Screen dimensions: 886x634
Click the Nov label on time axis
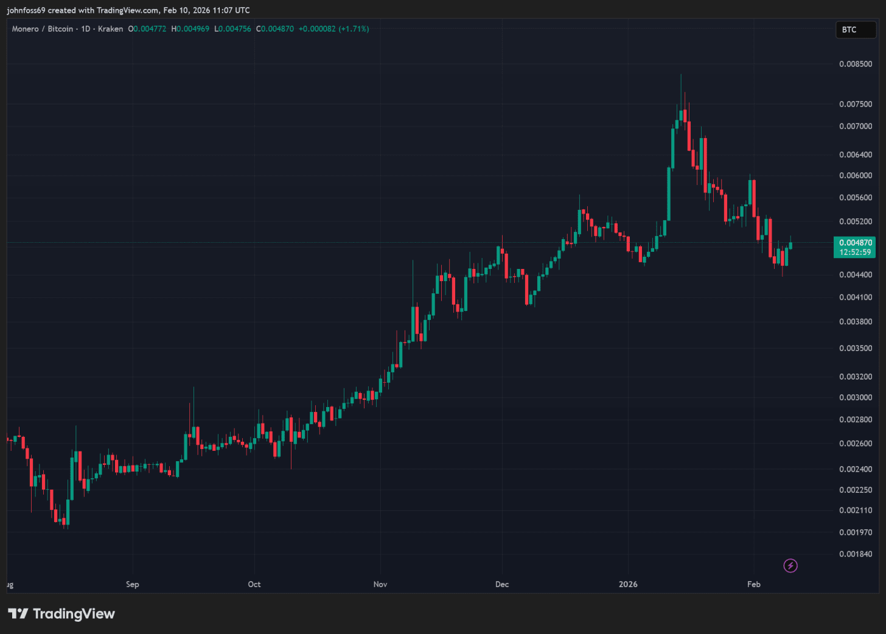tap(380, 584)
